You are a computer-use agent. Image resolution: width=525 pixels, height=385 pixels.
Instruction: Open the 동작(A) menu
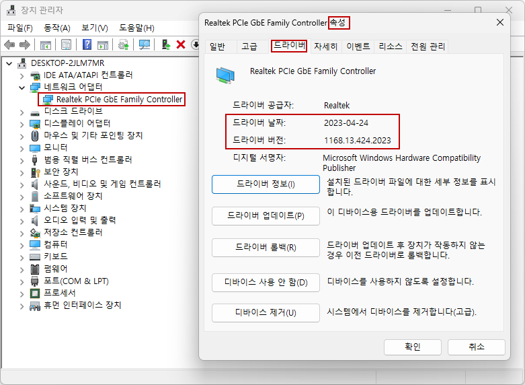tap(57, 28)
